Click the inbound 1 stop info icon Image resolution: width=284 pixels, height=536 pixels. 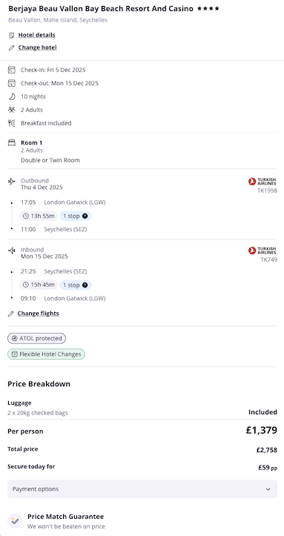click(x=85, y=285)
